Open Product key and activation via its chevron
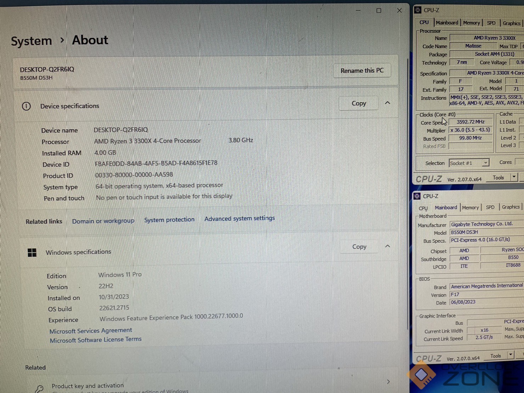Viewport: 524px width, 393px height. click(388, 382)
